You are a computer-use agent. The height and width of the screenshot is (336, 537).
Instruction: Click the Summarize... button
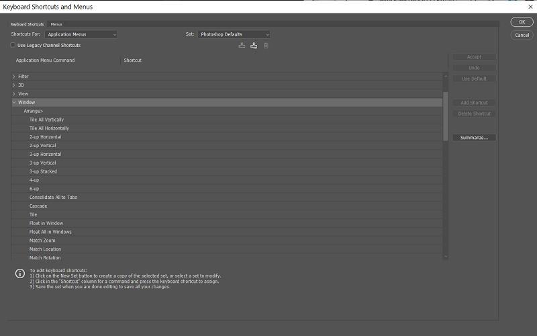click(x=474, y=138)
